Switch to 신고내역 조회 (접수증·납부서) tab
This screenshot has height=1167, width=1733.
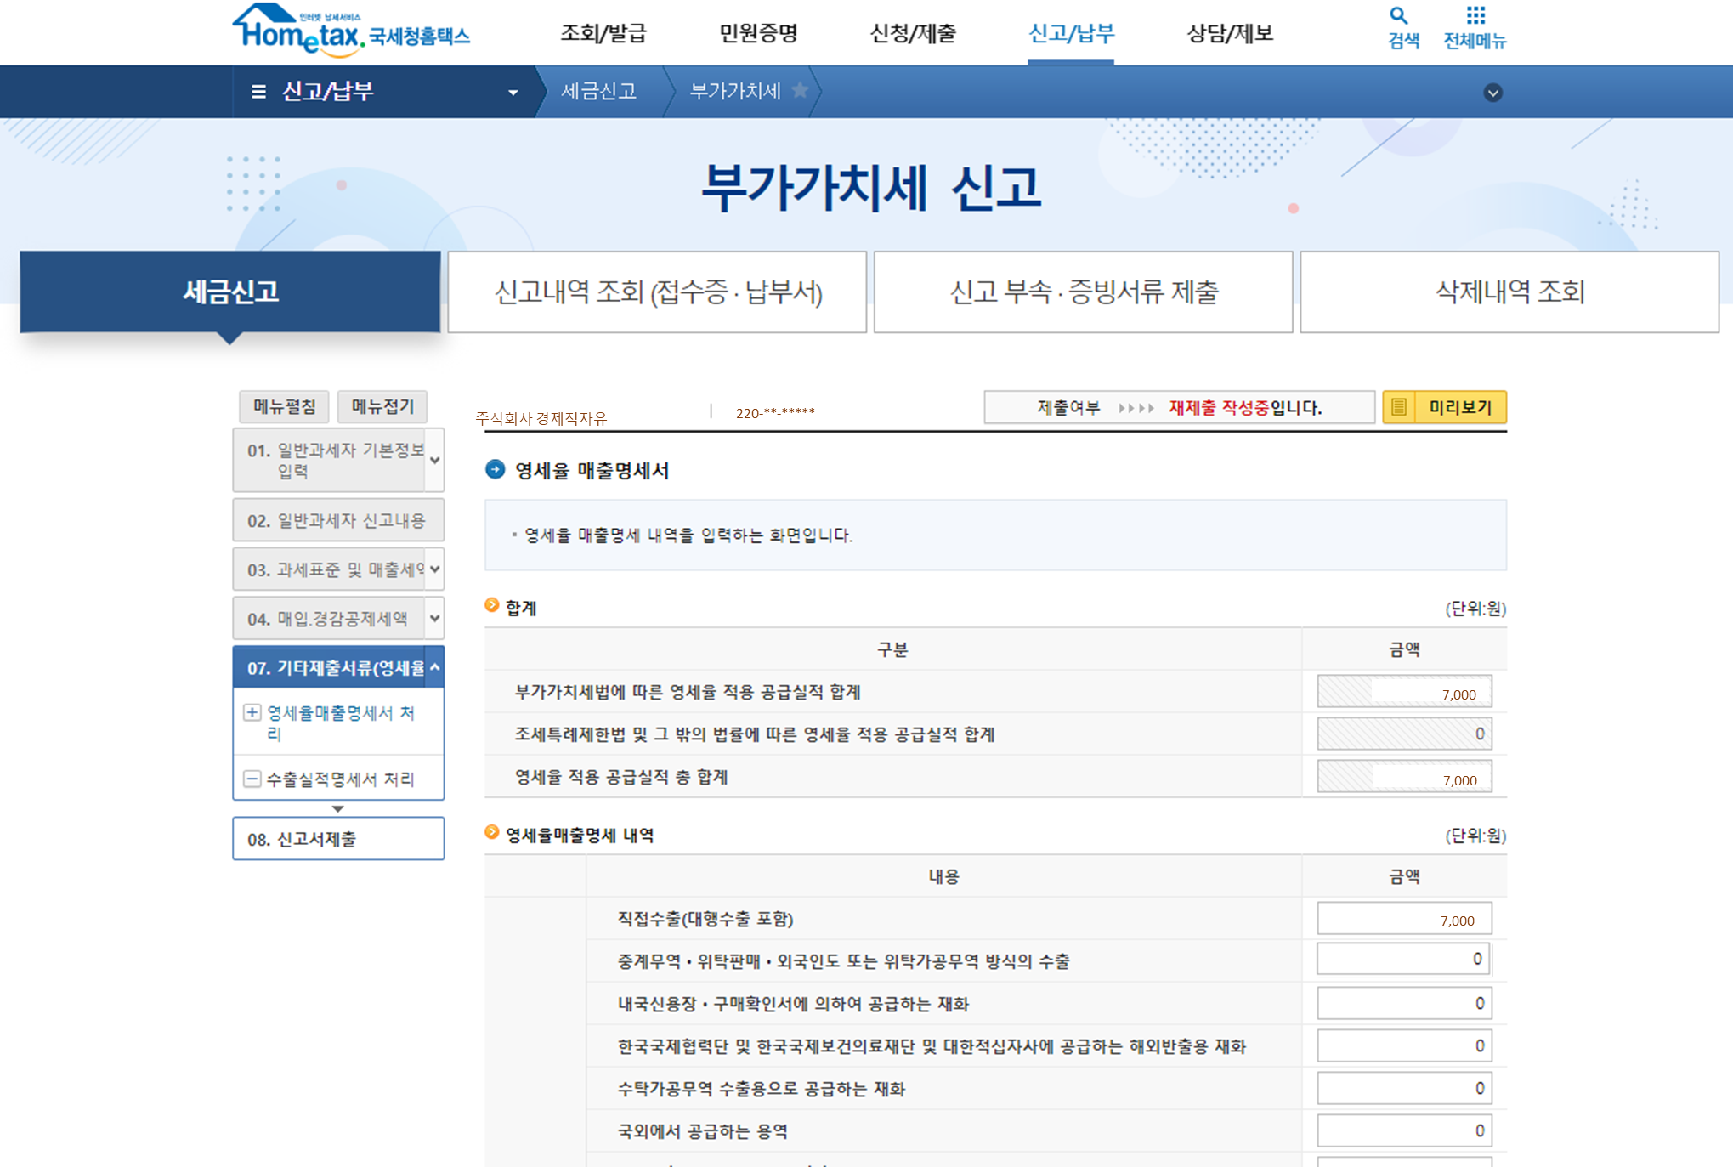tap(657, 292)
